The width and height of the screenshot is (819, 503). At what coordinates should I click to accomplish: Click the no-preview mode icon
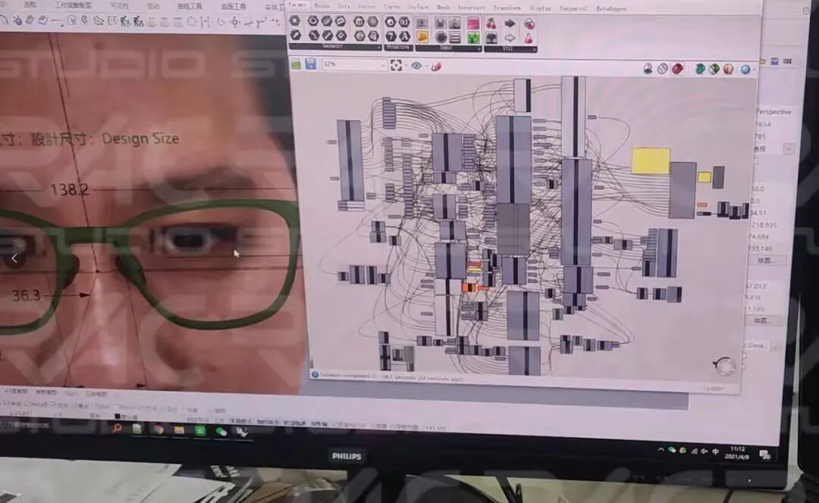(x=648, y=68)
